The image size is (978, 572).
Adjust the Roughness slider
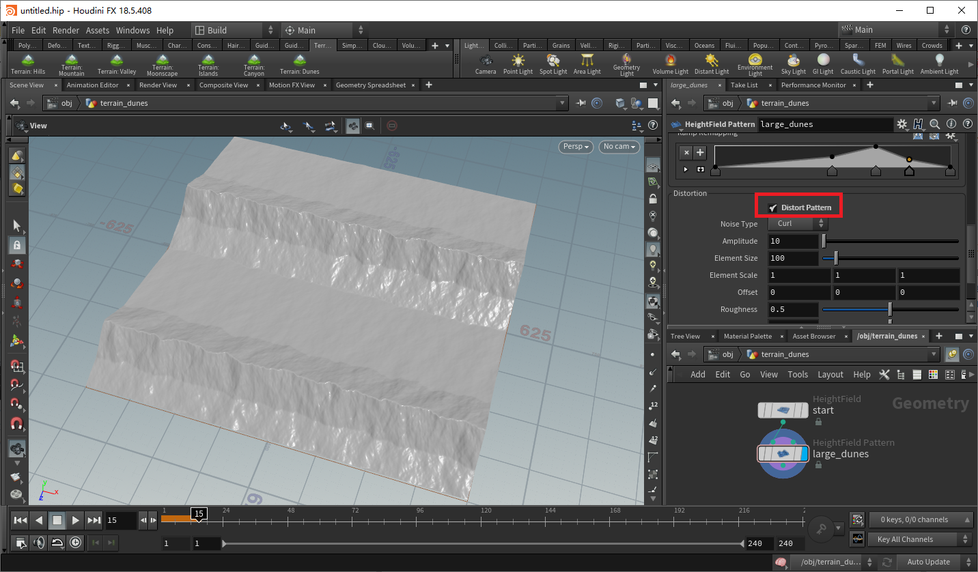tap(891, 309)
